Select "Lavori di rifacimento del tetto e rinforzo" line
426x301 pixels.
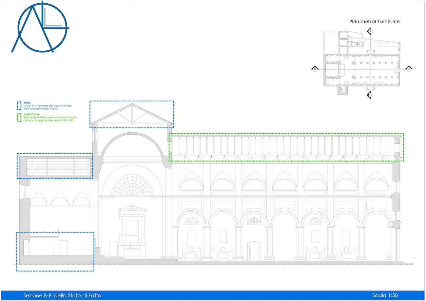coord(48,105)
